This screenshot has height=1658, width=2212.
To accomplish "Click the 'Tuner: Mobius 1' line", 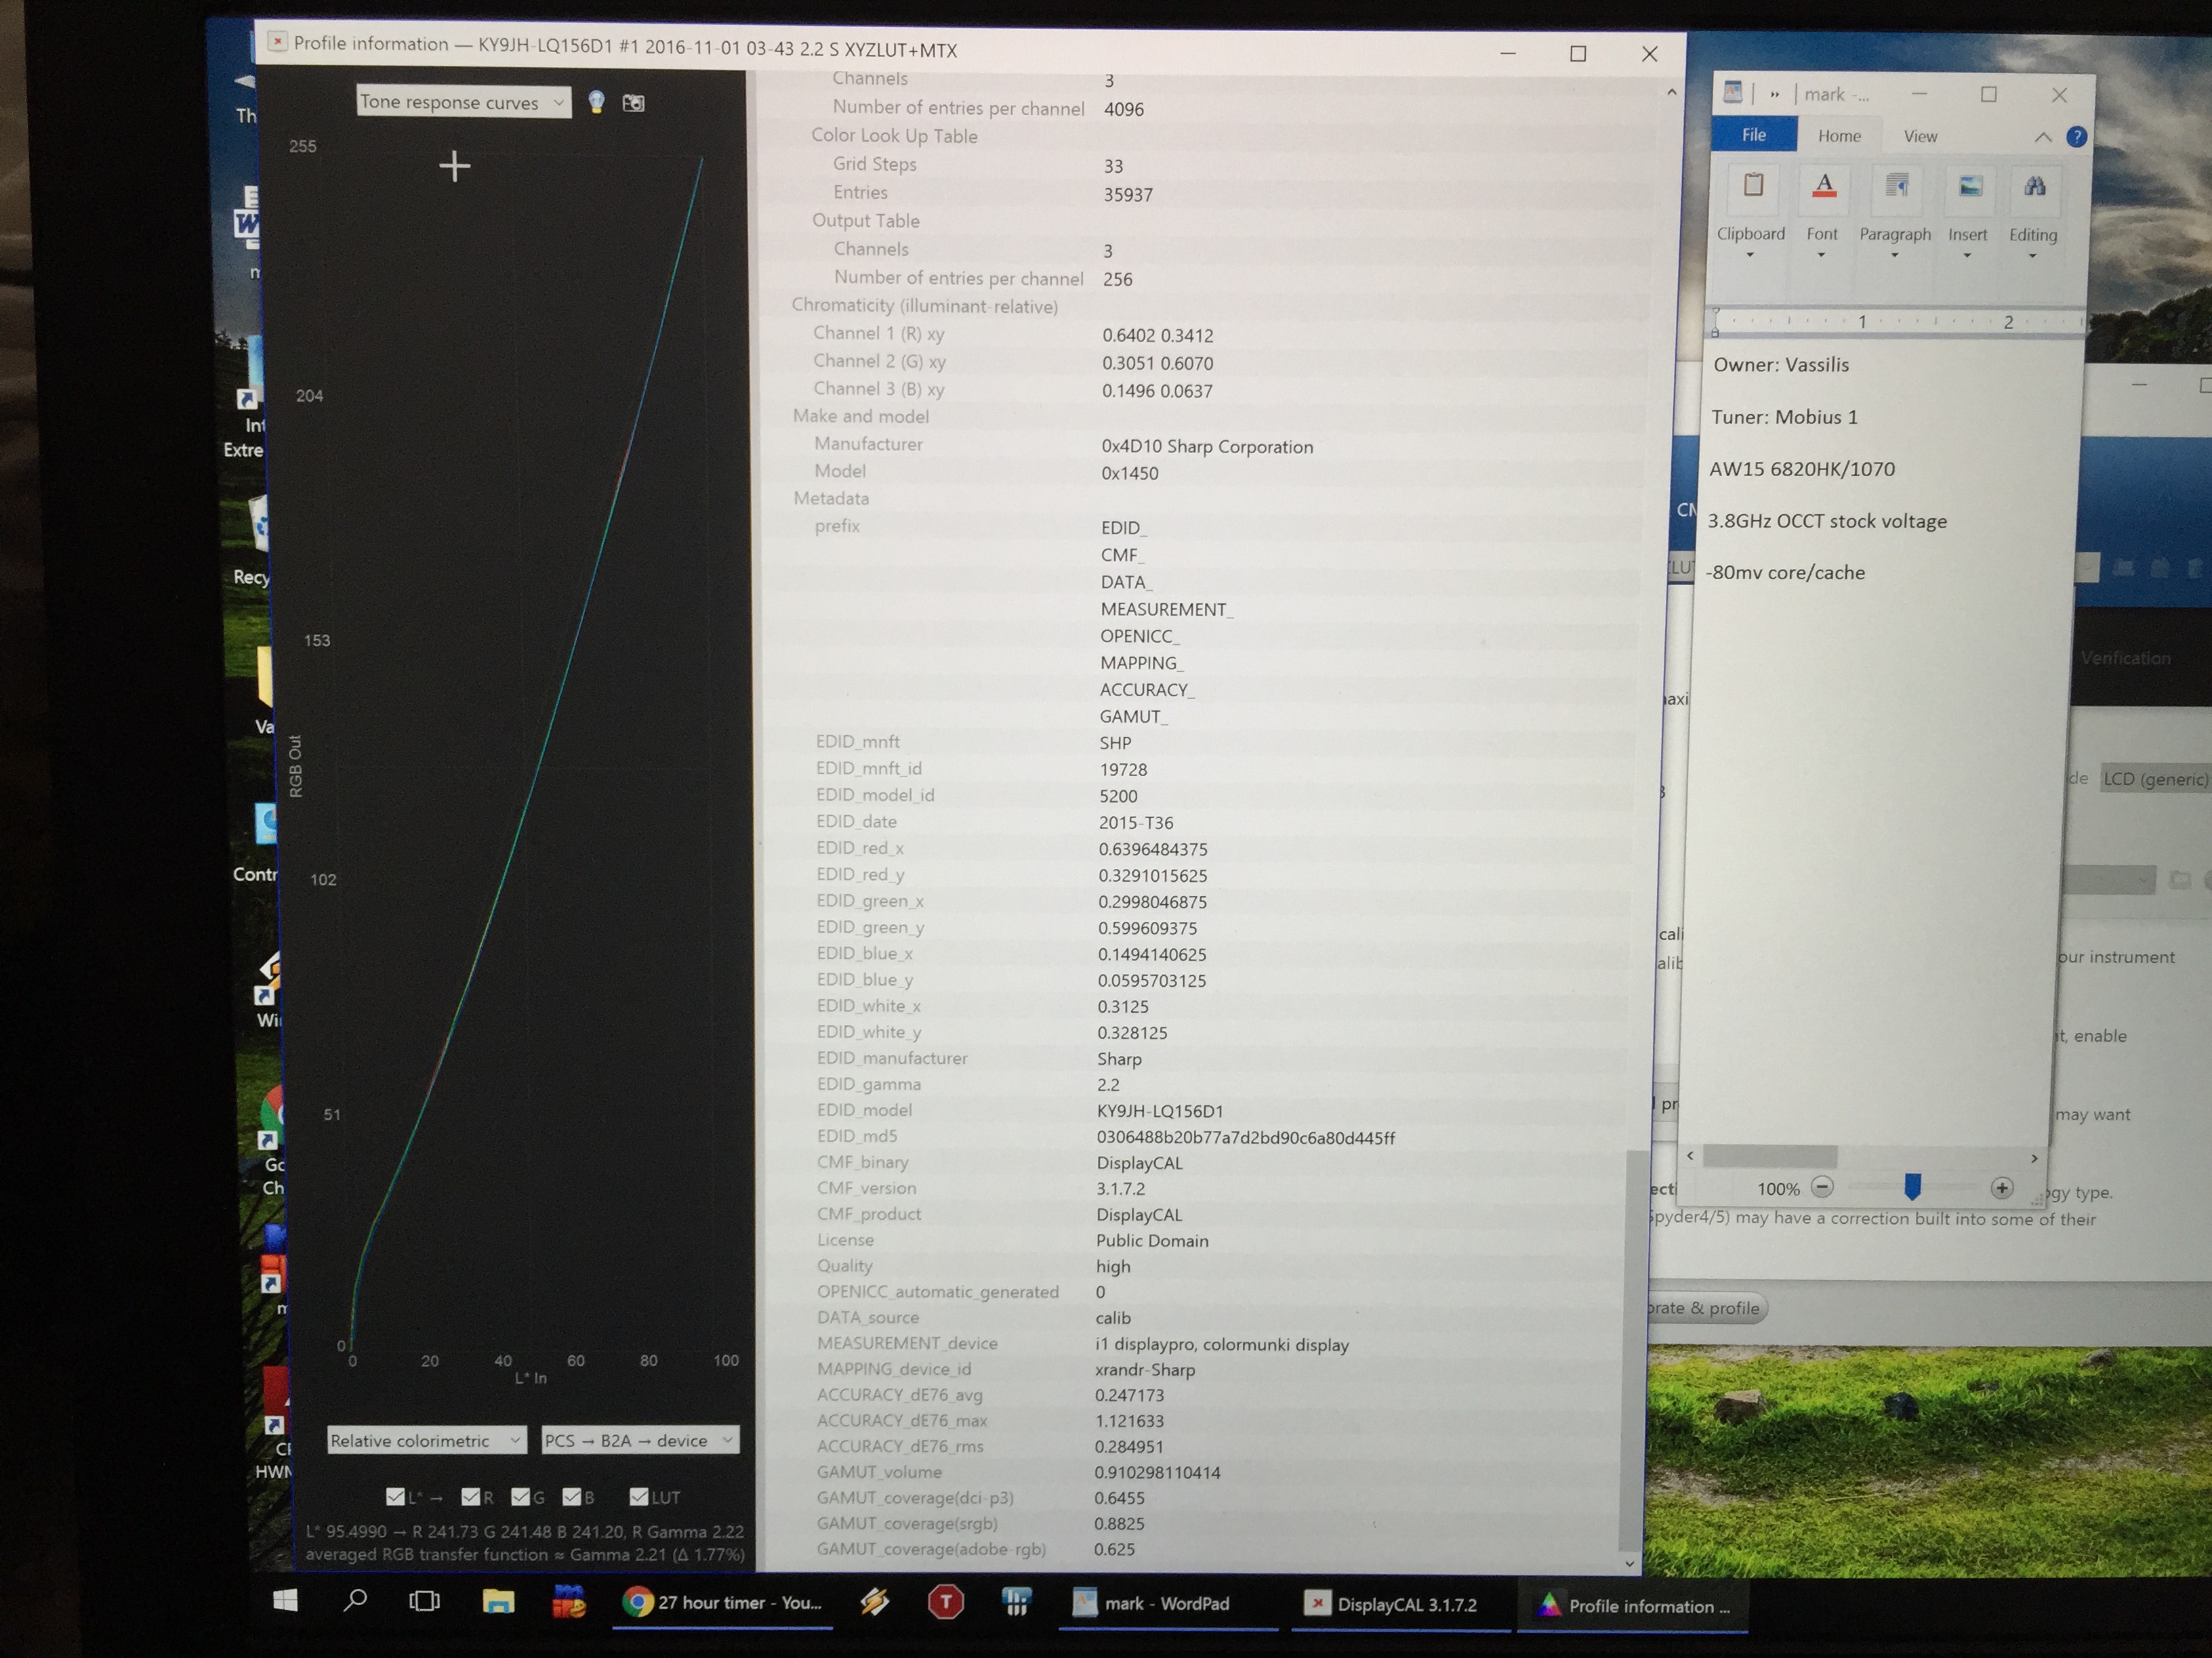I will point(1784,417).
